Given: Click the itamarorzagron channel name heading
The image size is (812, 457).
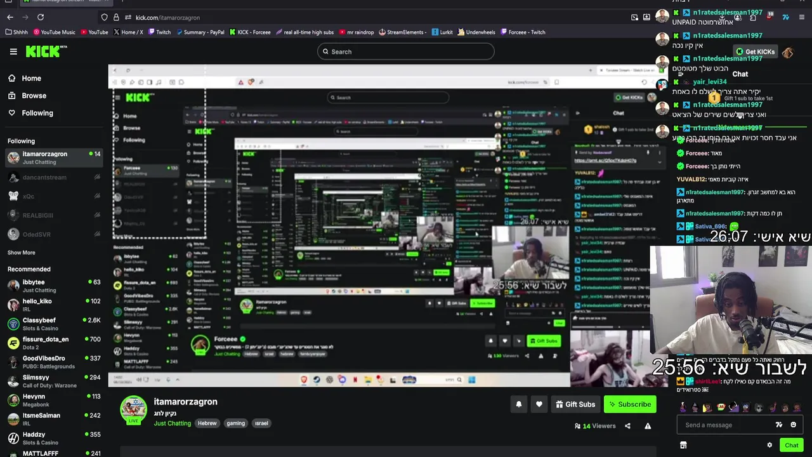Looking at the screenshot, I should point(185,402).
